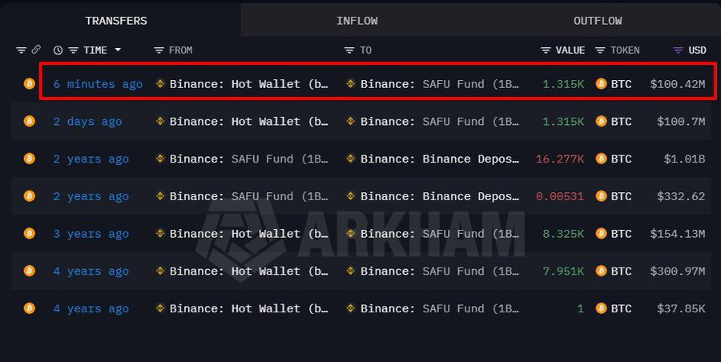Open the OUTFLOW tab
721x362 pixels.
(598, 21)
